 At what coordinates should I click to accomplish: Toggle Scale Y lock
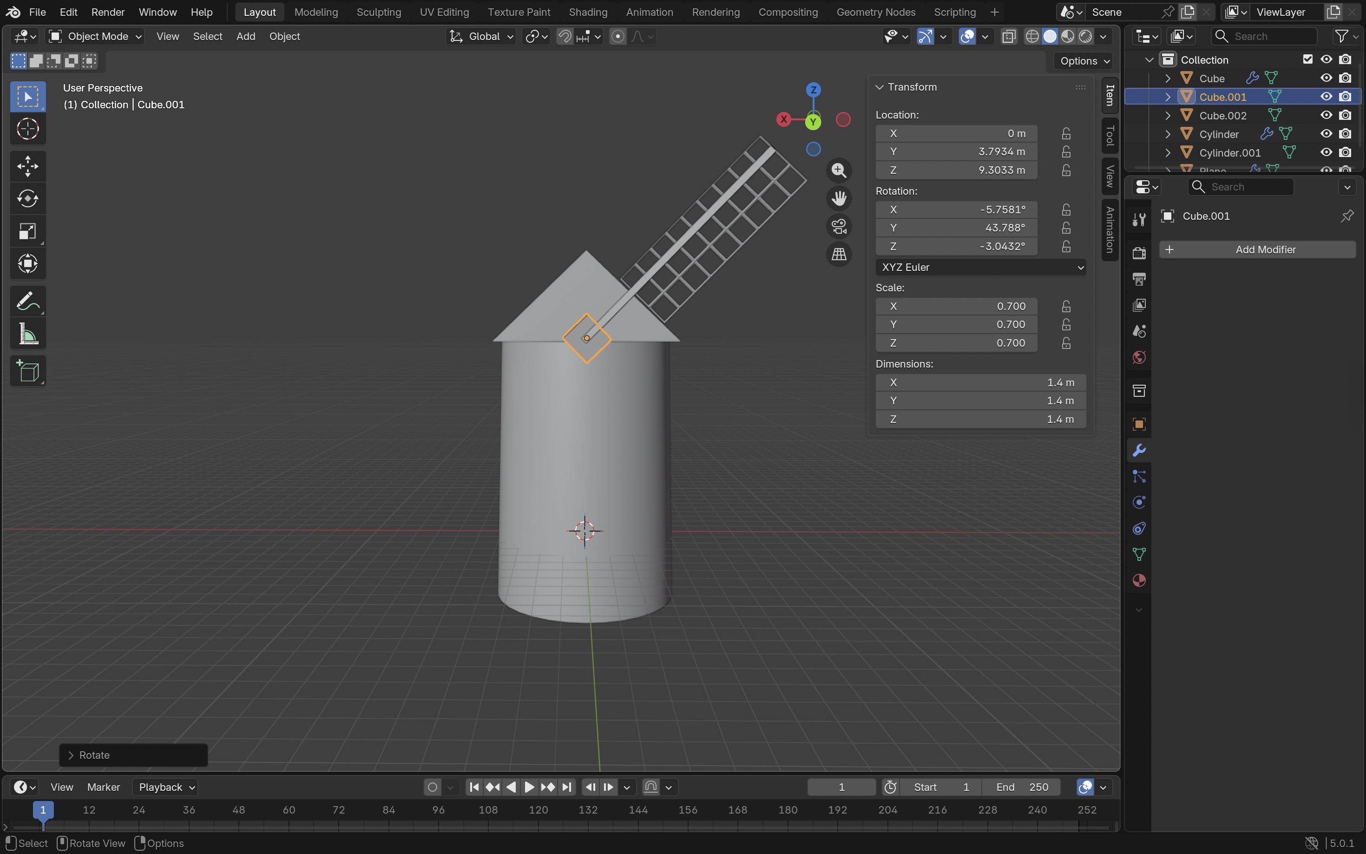[x=1065, y=324]
